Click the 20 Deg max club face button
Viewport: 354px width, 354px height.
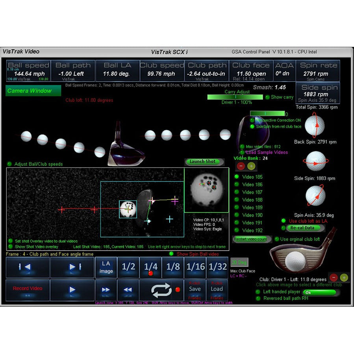pos(239,262)
